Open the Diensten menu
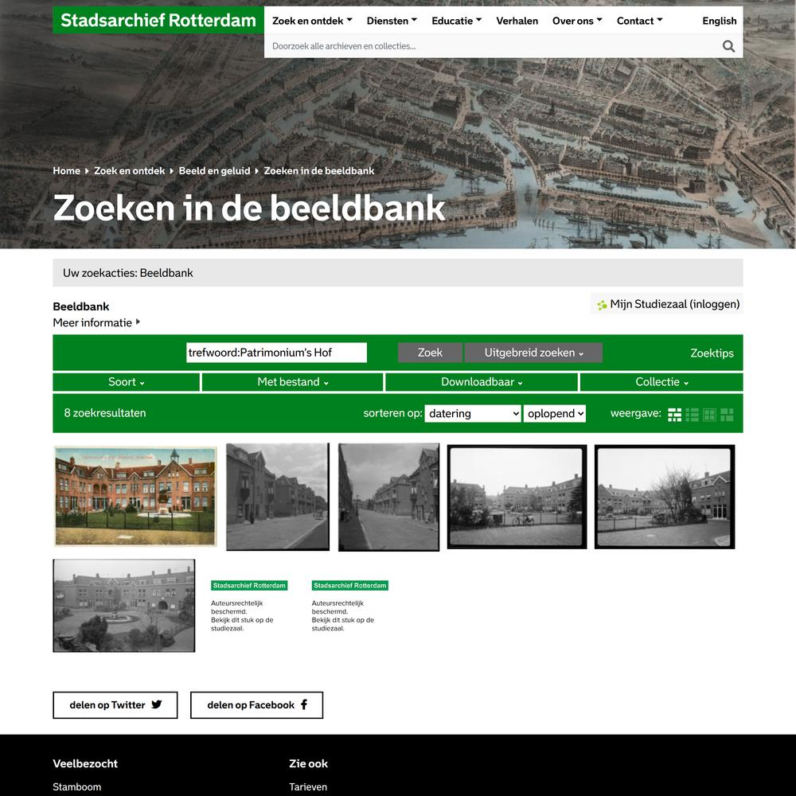Screen dimensions: 796x796 pos(392,21)
